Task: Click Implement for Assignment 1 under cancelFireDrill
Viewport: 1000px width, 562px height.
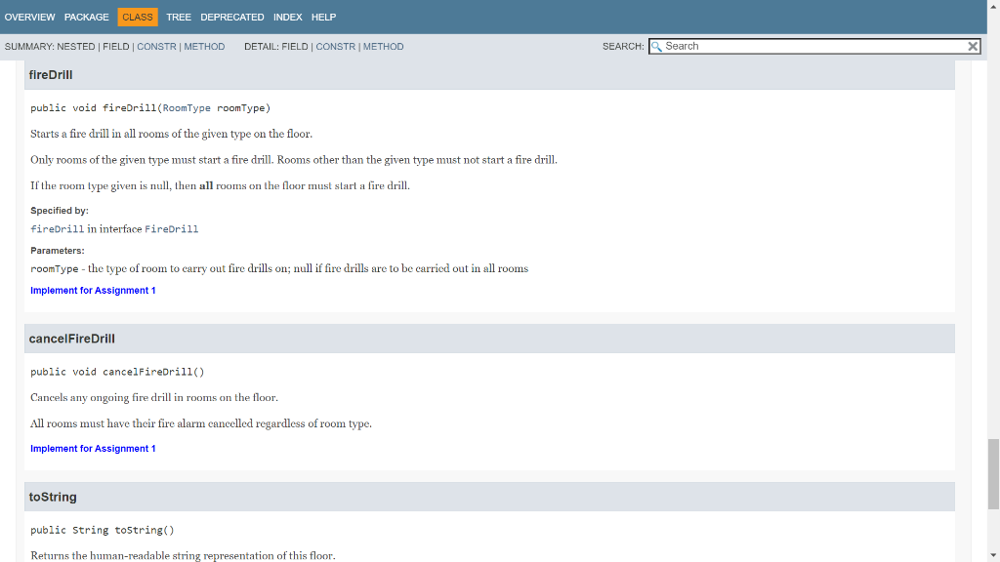Action: pyautogui.click(x=93, y=448)
